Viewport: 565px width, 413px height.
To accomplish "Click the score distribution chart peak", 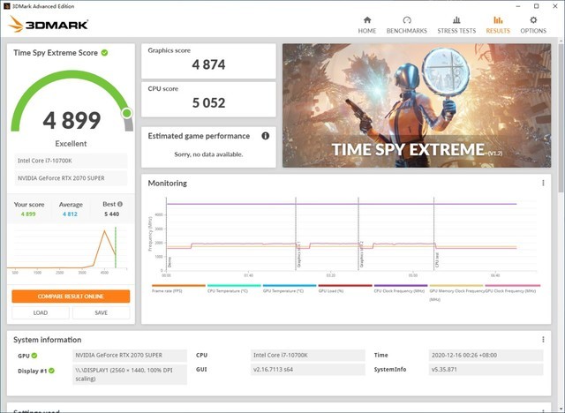I will [104, 231].
